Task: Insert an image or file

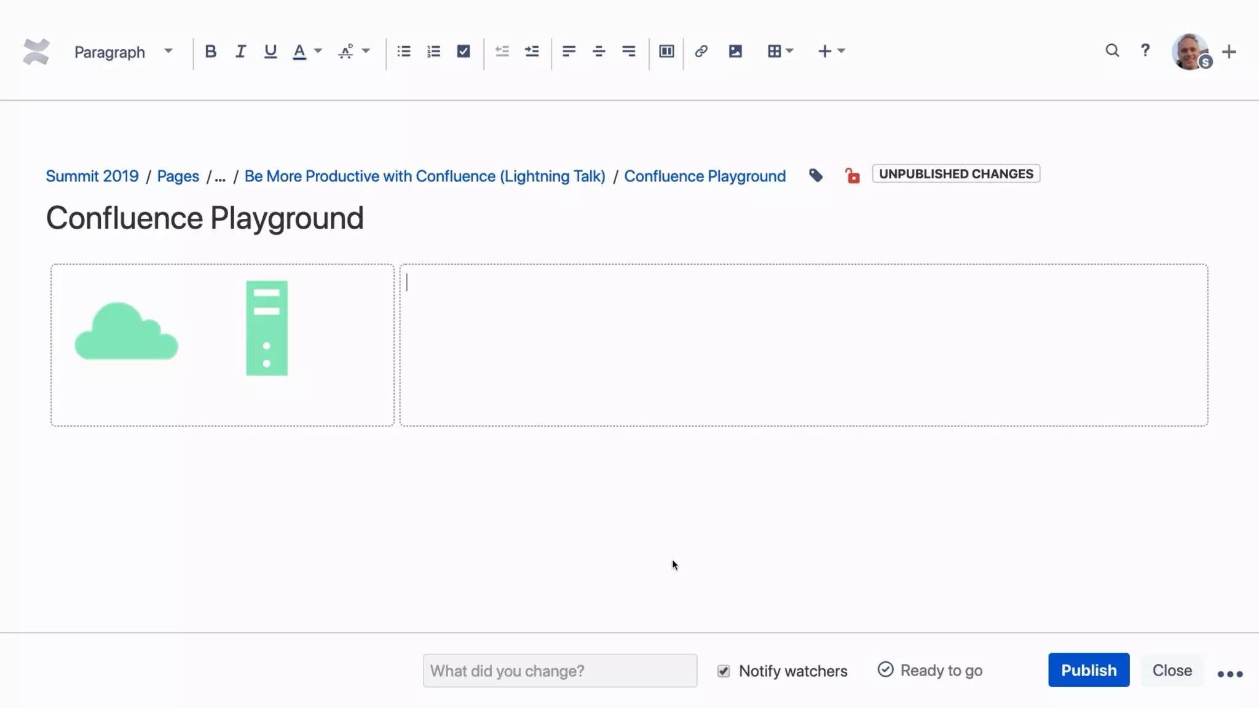Action: click(x=735, y=52)
